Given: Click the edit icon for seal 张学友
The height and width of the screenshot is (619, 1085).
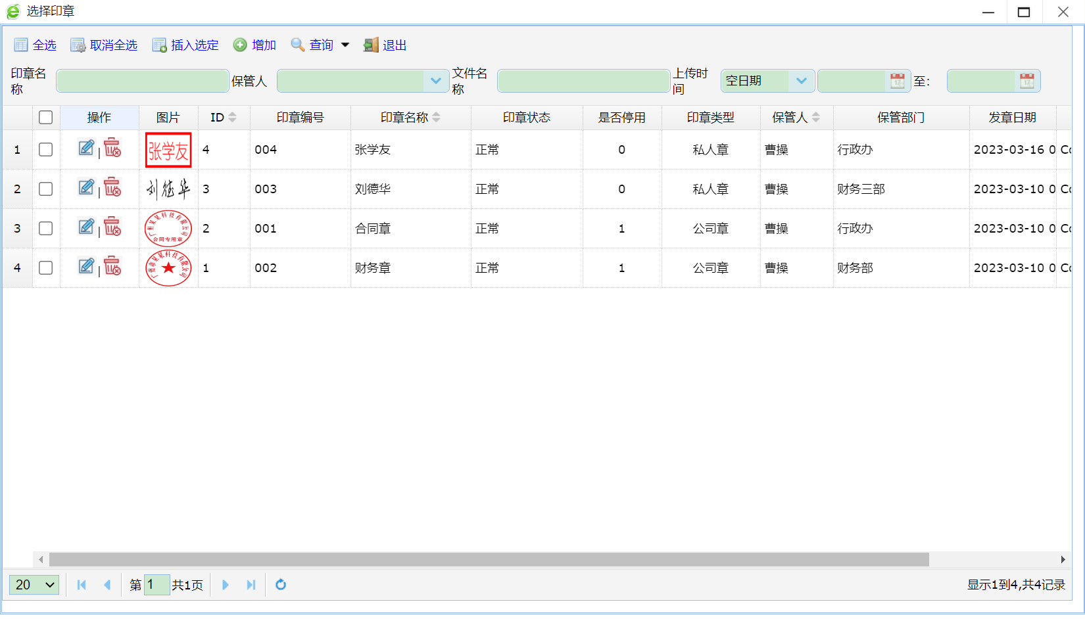Looking at the screenshot, I should click(86, 149).
